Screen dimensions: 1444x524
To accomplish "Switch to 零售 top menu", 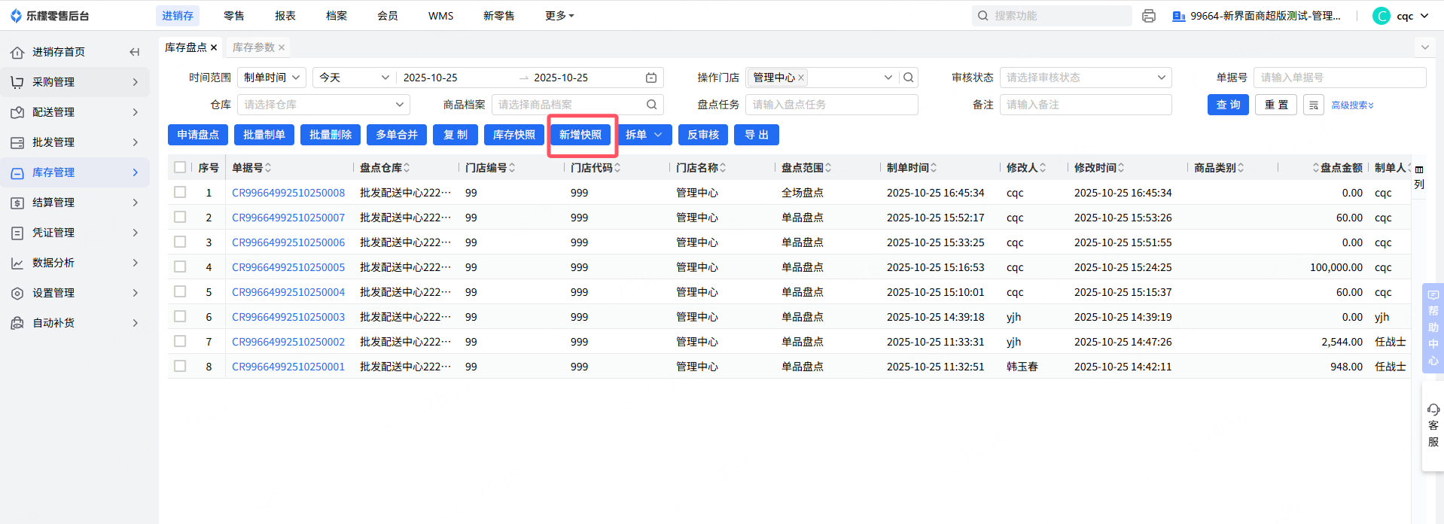I will click(x=234, y=16).
